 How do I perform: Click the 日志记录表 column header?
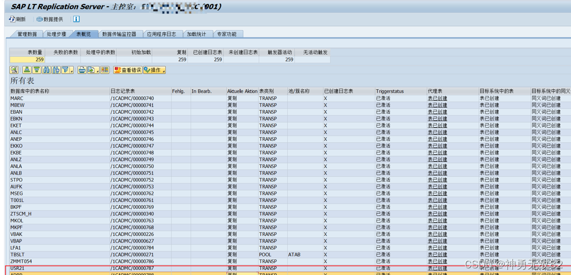point(140,91)
